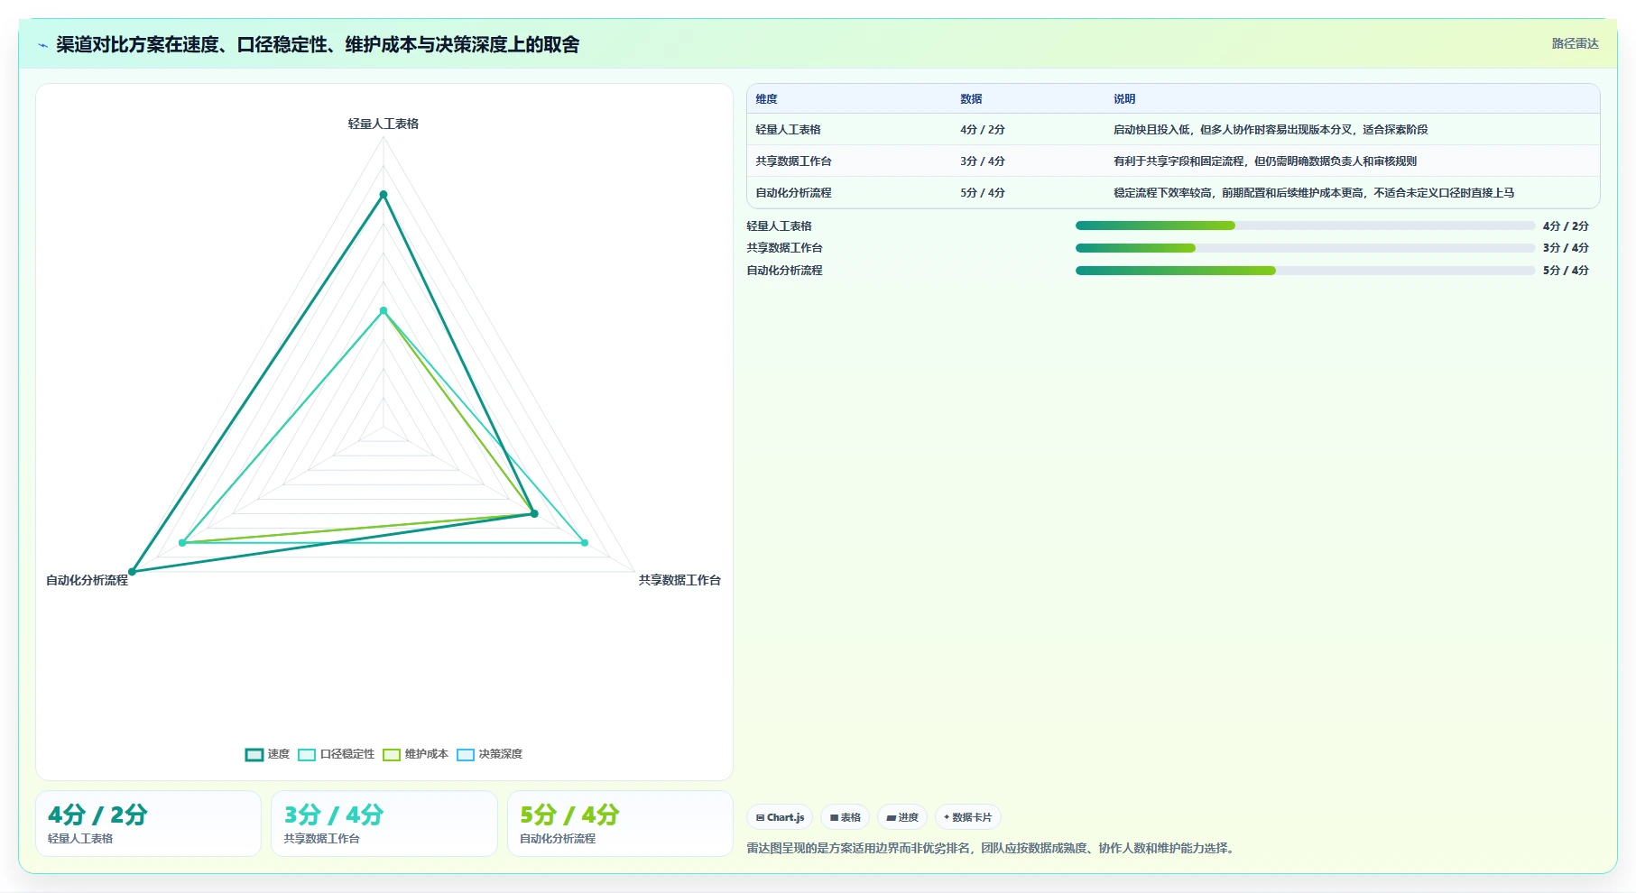Screen dimensions: 1636x893
Task: Click the teal 口径稳定性 point near 自动化分析流程
Action: coord(182,542)
